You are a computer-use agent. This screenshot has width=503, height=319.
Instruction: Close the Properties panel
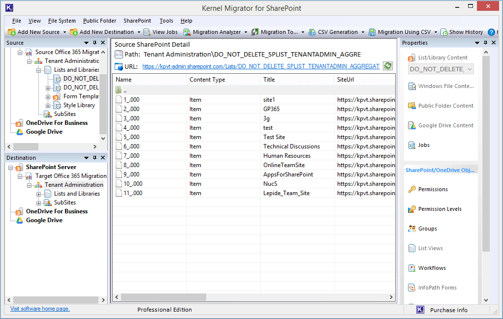[494, 43]
